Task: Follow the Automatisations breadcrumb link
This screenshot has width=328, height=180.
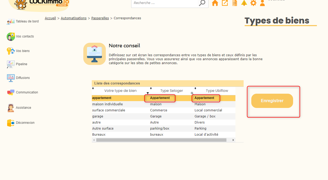Action: tap(74, 18)
